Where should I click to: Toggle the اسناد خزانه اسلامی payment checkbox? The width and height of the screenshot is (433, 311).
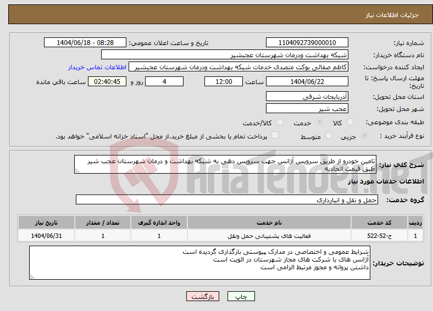click(x=275, y=135)
